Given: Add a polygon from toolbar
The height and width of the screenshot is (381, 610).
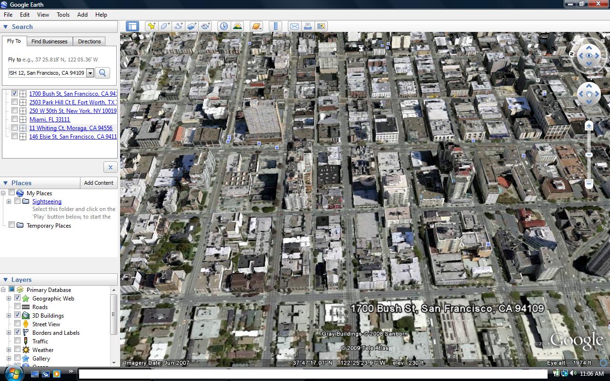Looking at the screenshot, I should 165,26.
